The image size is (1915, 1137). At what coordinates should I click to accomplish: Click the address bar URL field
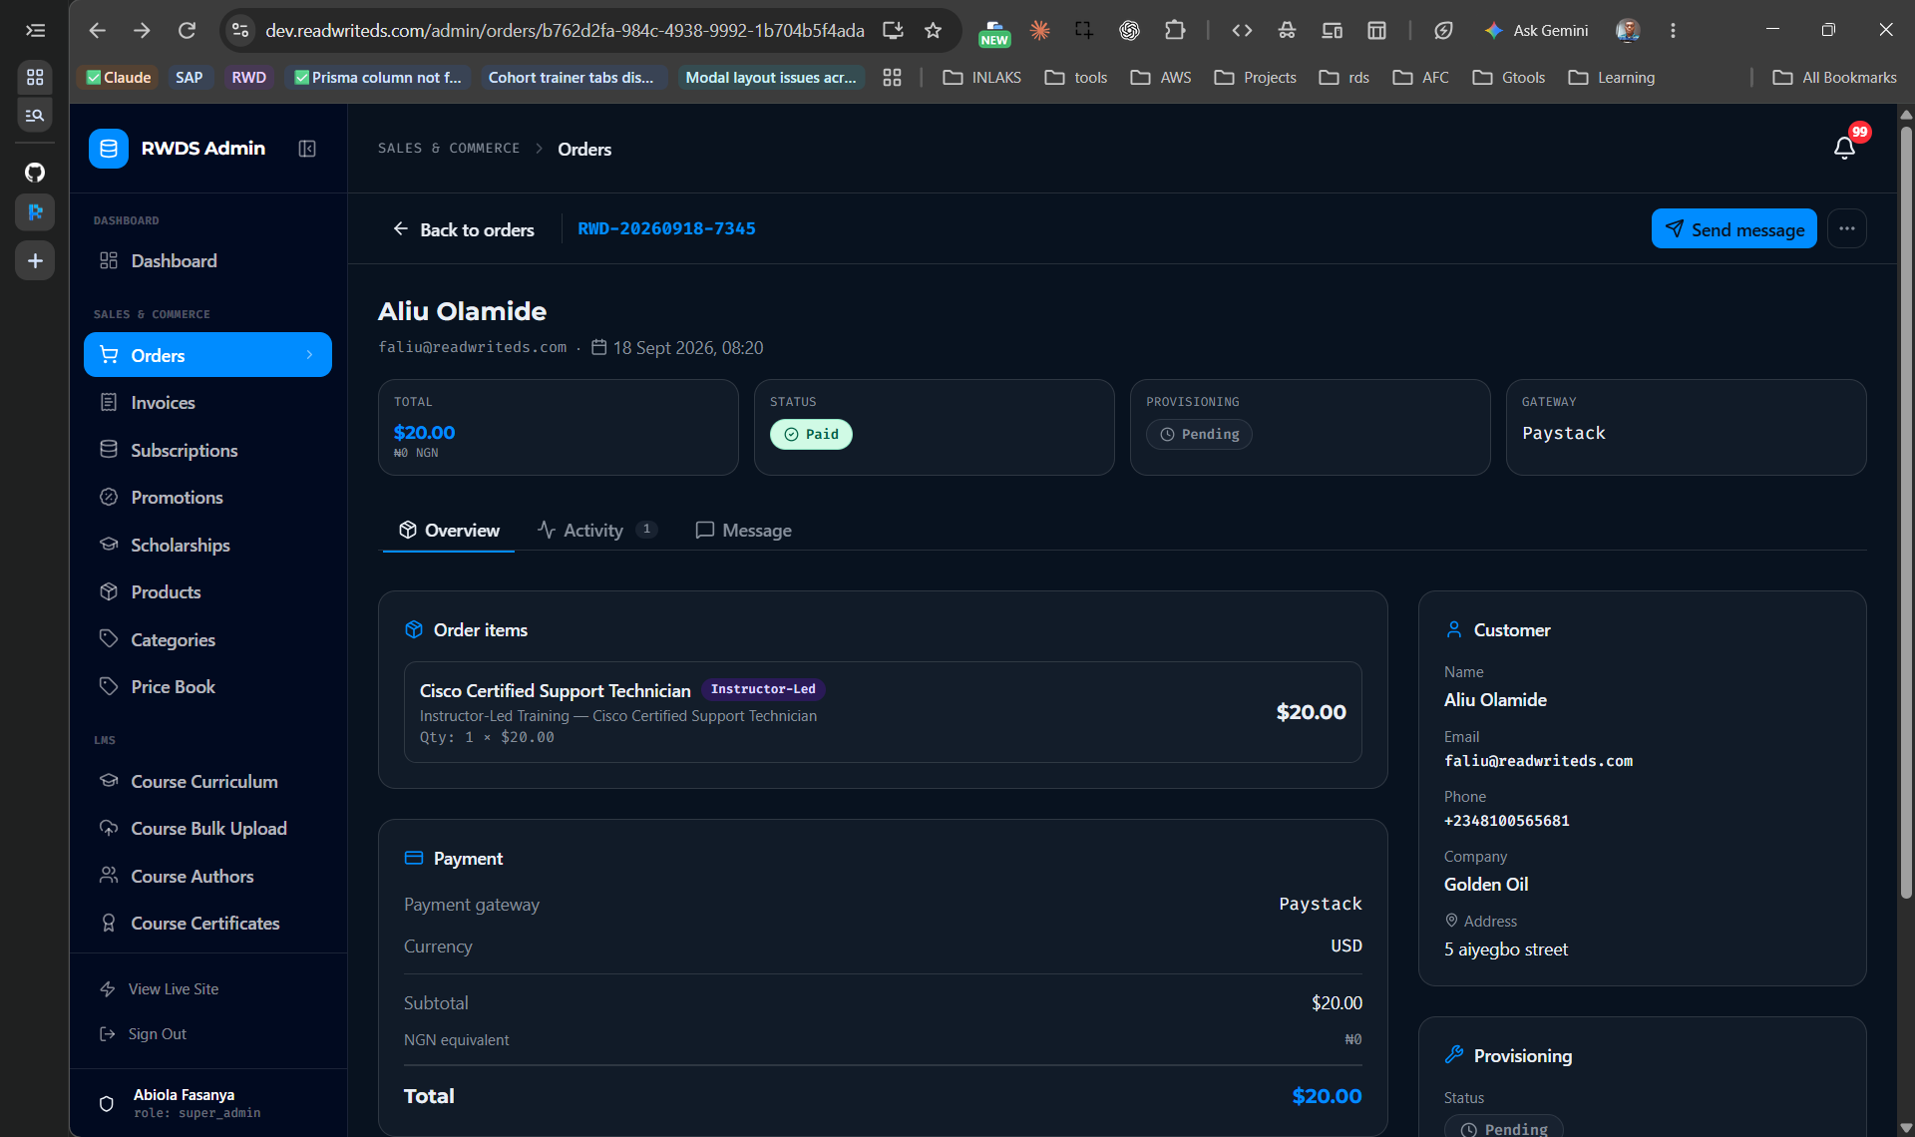tap(565, 30)
